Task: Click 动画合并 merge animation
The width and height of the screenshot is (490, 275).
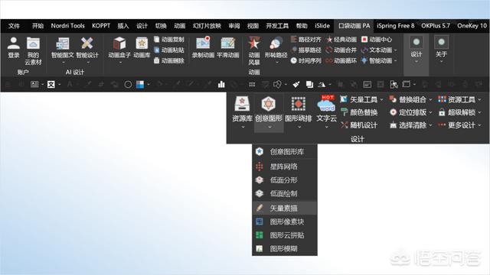Action: 341,50
